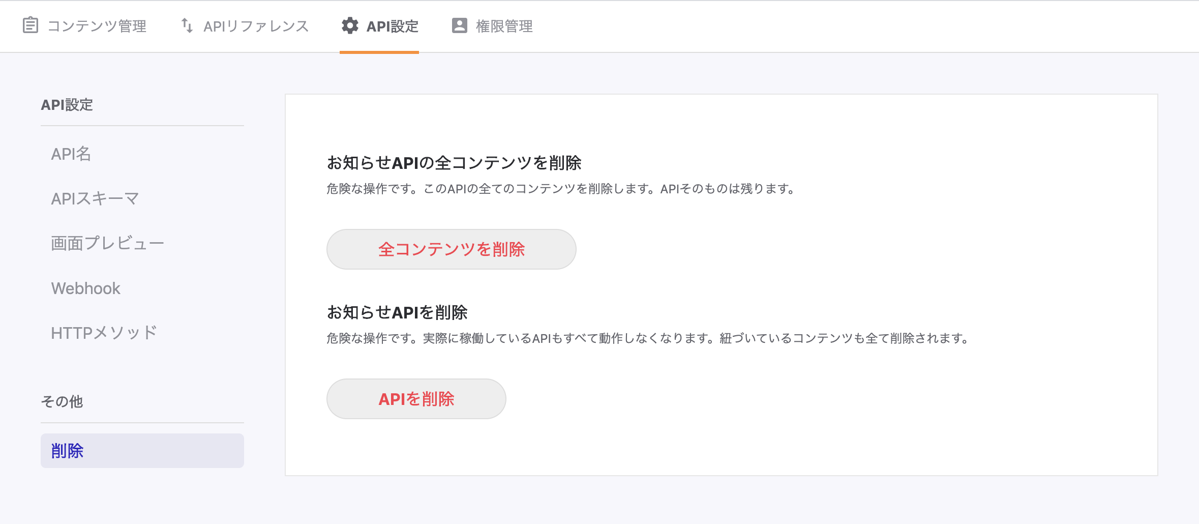Click the up-down arrows icon for APIリファレンス
1199x524 pixels.
point(187,25)
